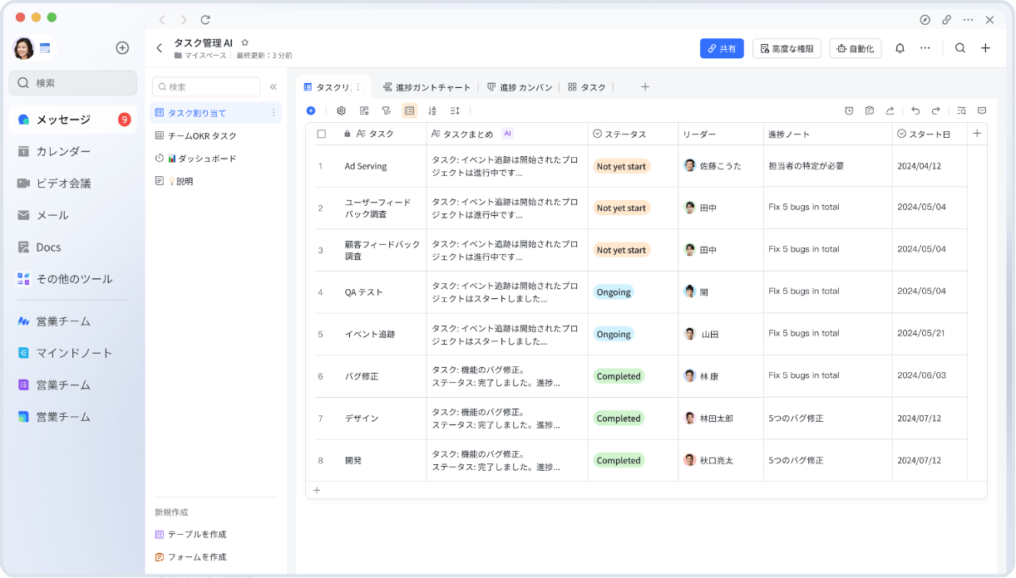Click the blue add record button in the toolbar
The image size is (1016, 578).
pyautogui.click(x=311, y=110)
